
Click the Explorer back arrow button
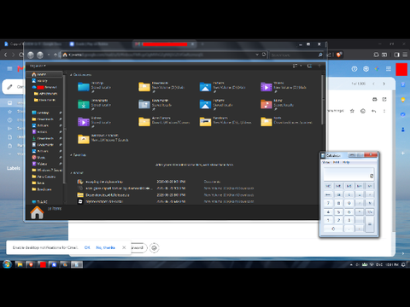(x=31, y=55)
